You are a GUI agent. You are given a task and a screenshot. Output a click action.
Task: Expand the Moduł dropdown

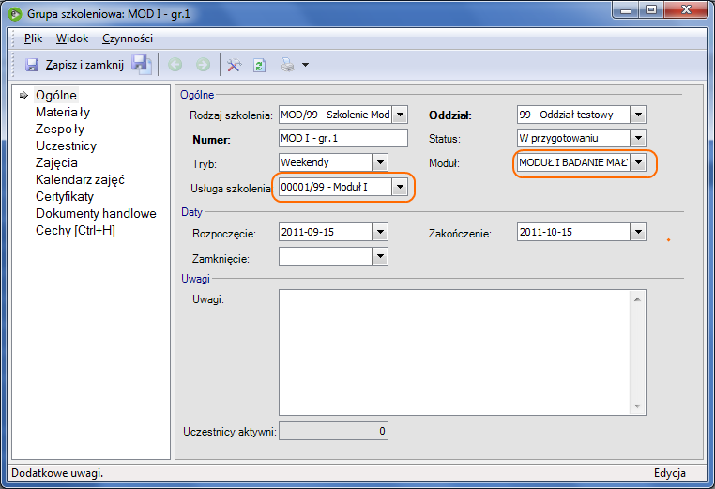tap(638, 162)
